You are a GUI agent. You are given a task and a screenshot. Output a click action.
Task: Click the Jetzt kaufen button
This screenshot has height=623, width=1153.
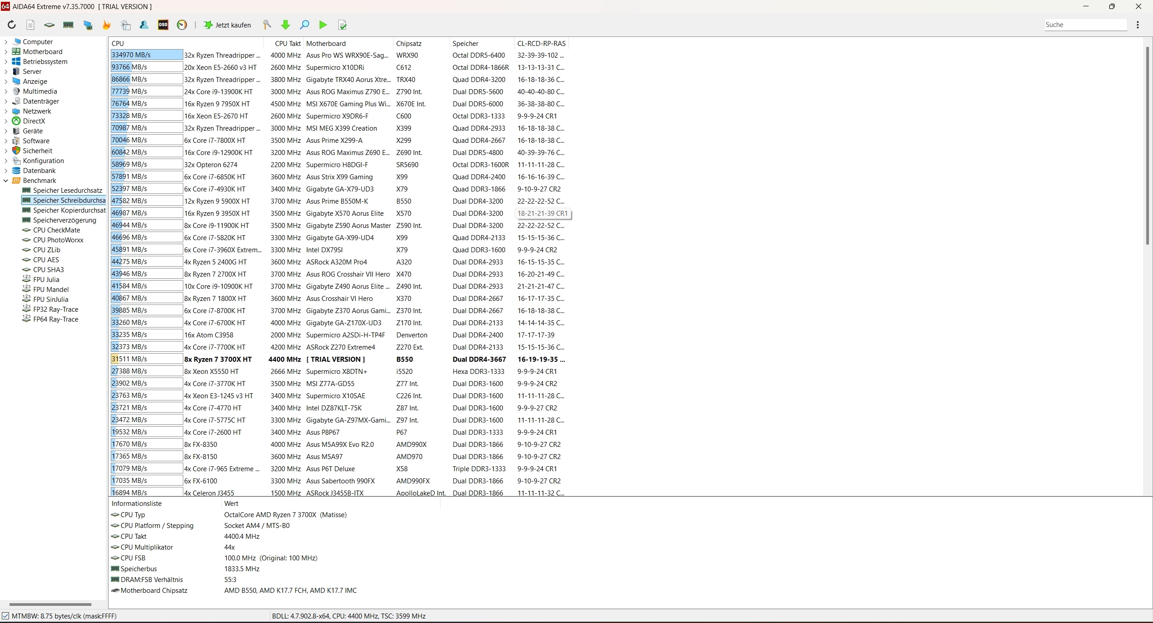(x=227, y=25)
